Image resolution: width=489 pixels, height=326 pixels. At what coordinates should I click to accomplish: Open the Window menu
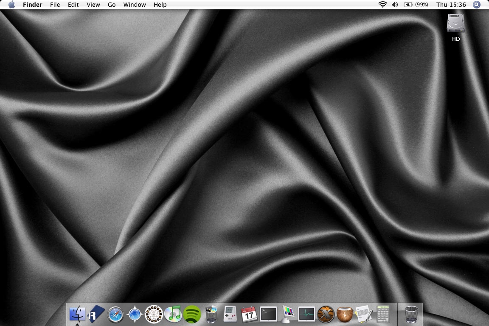point(135,5)
